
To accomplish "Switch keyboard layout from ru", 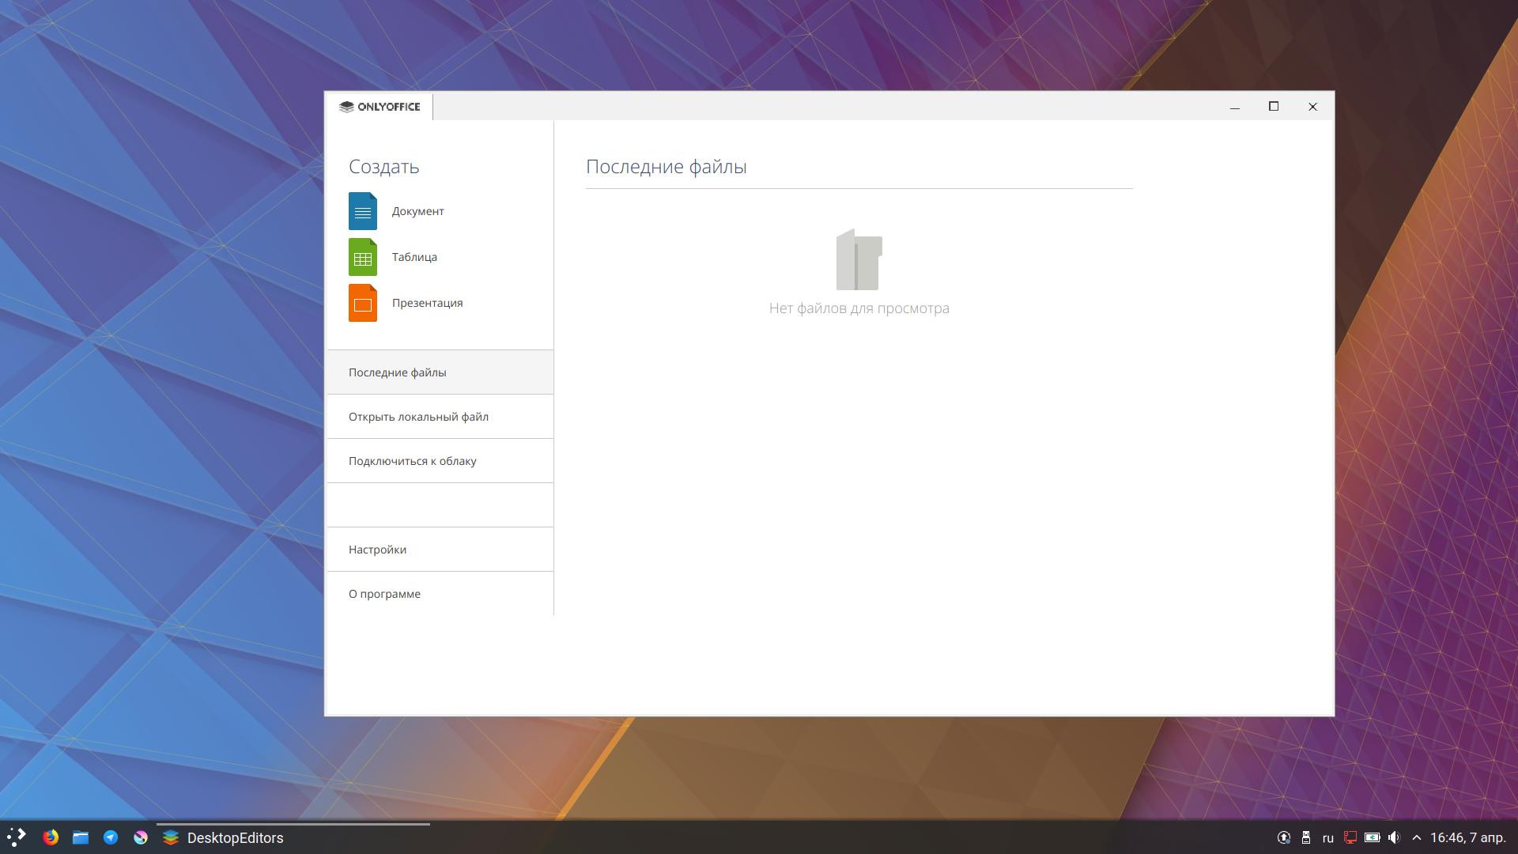I will coord(1328,837).
